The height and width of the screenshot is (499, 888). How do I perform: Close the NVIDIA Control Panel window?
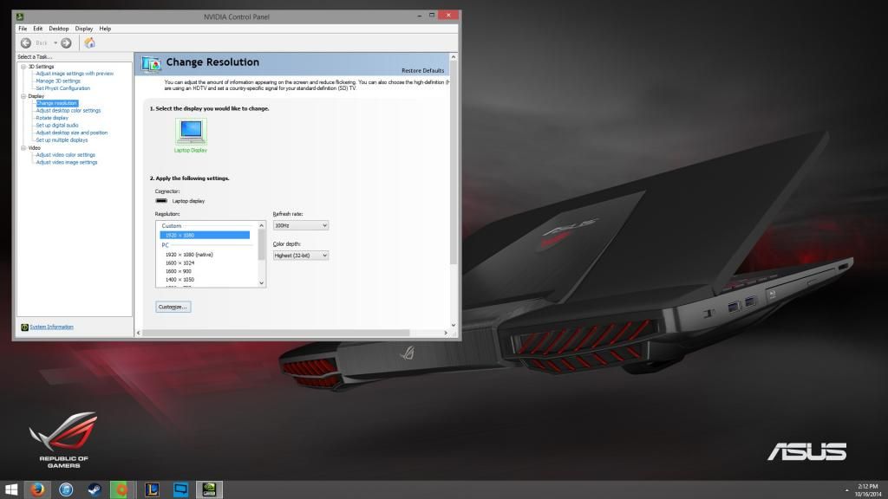point(448,16)
